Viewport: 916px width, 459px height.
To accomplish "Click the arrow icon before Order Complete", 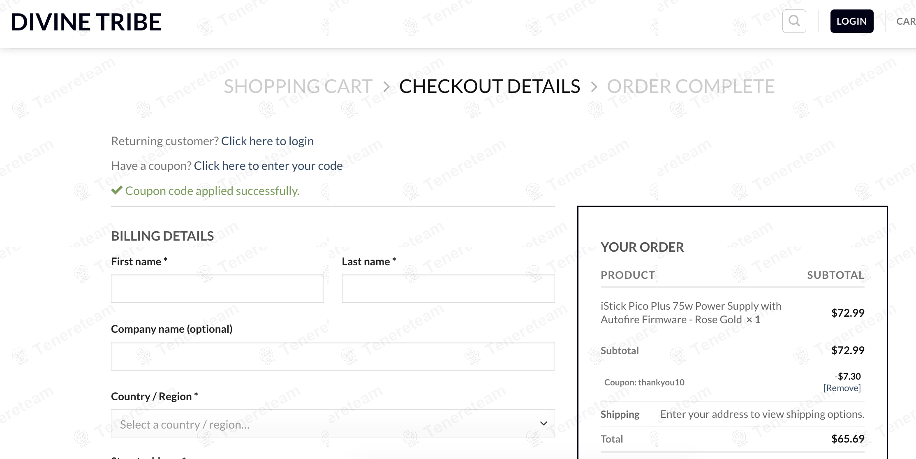I will tap(594, 87).
